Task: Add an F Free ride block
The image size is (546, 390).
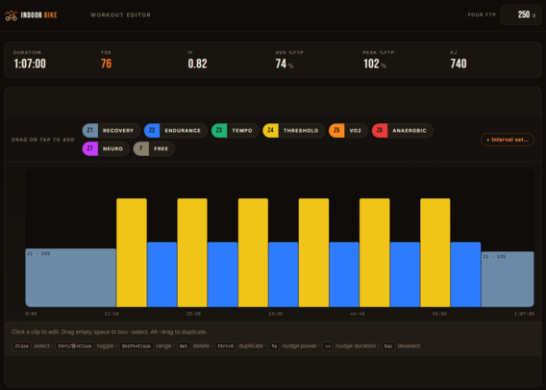Action: tap(154, 148)
